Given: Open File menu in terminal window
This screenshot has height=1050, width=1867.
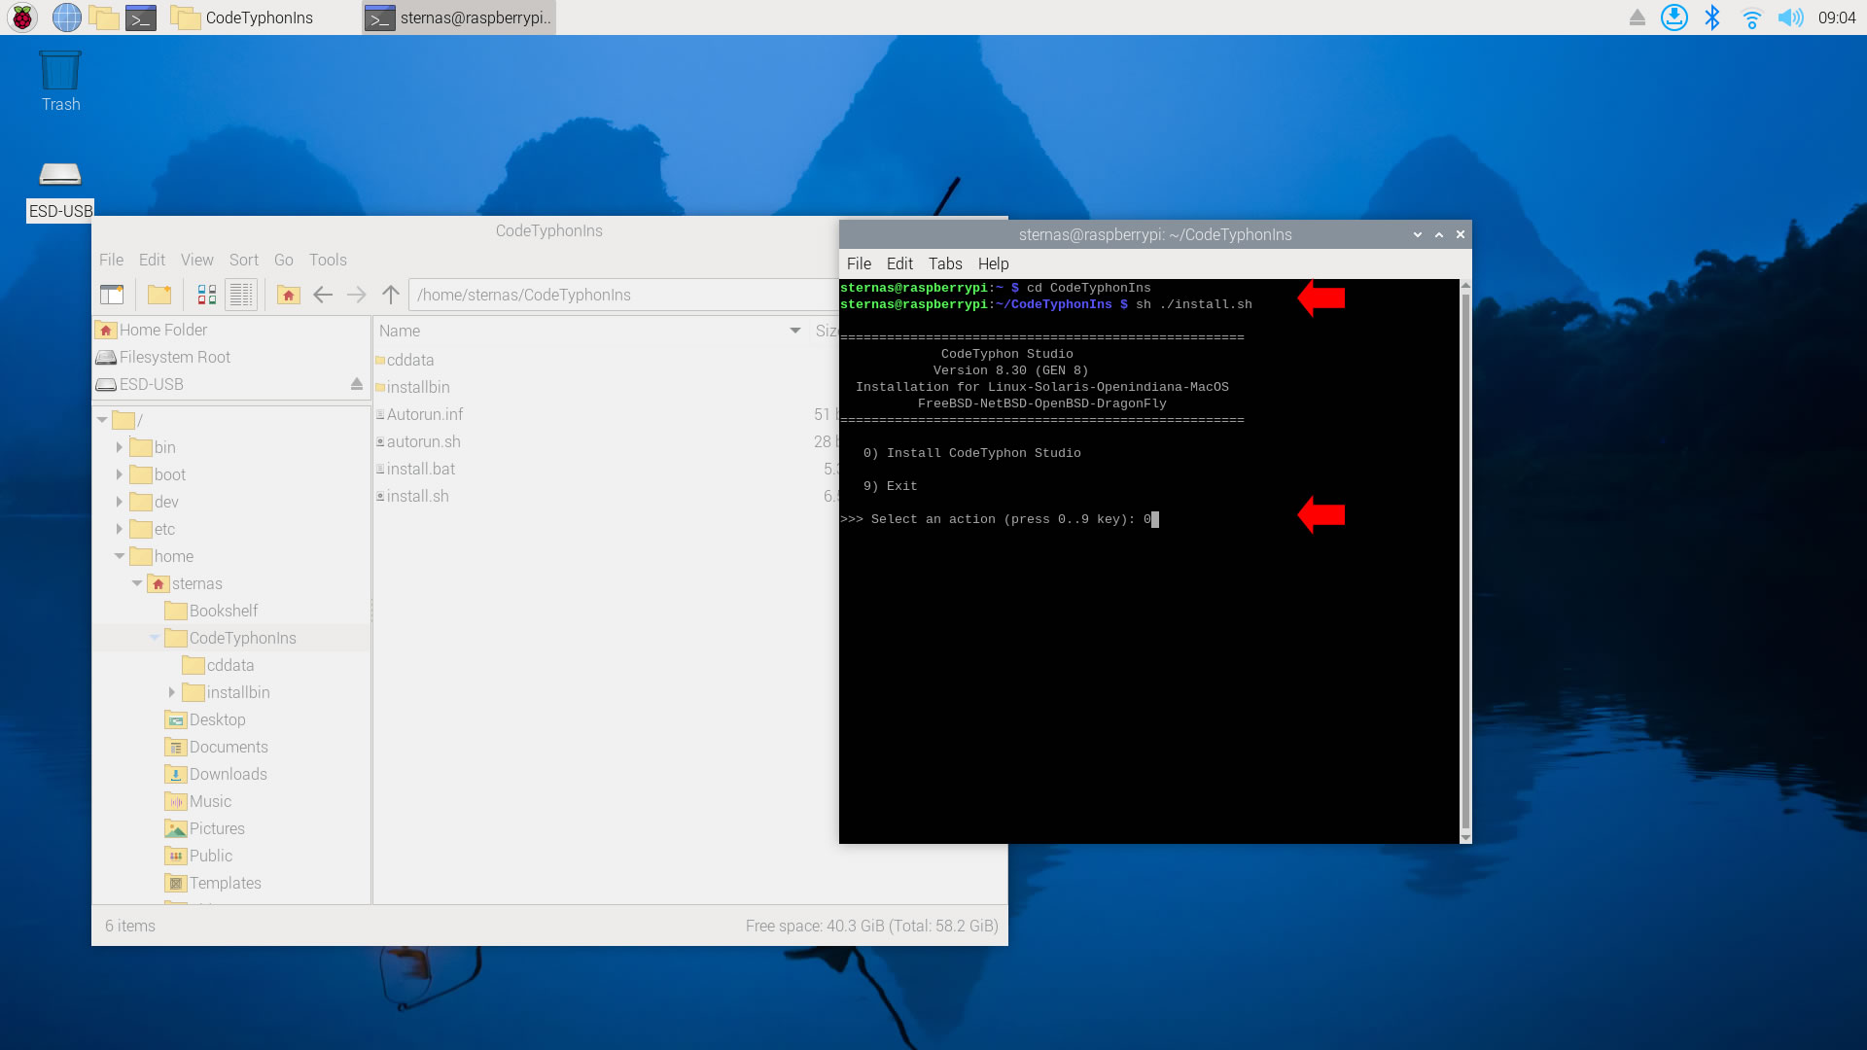Looking at the screenshot, I should click(x=859, y=263).
